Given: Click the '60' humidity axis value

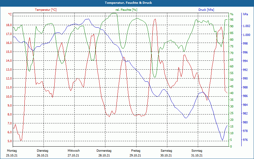Looking at the screenshot, I should tap(232, 66).
